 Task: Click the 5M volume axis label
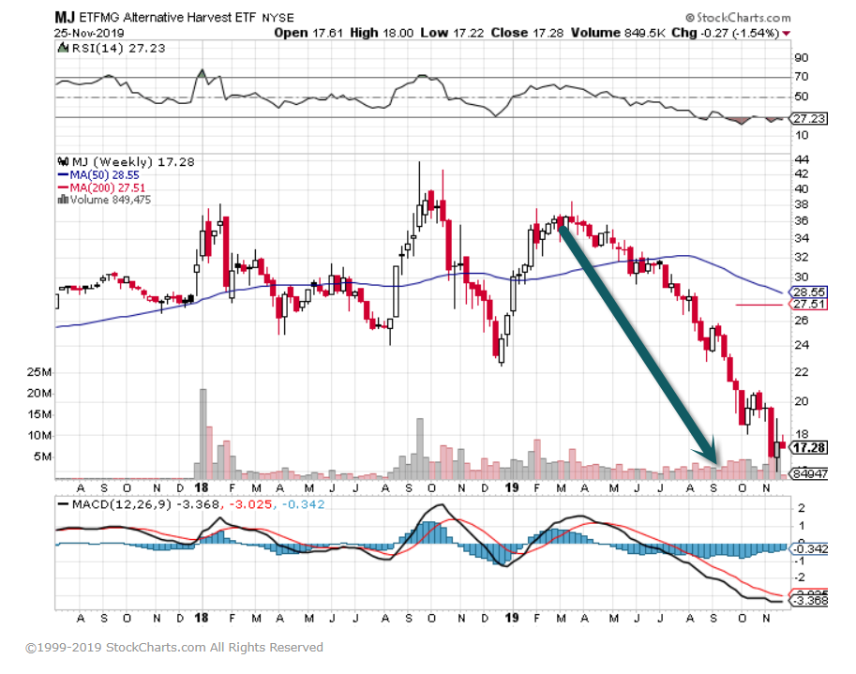point(42,457)
